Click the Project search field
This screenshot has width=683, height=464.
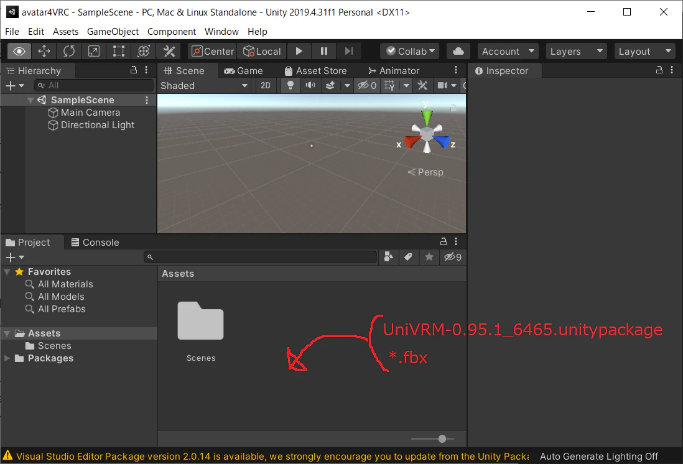(261, 257)
